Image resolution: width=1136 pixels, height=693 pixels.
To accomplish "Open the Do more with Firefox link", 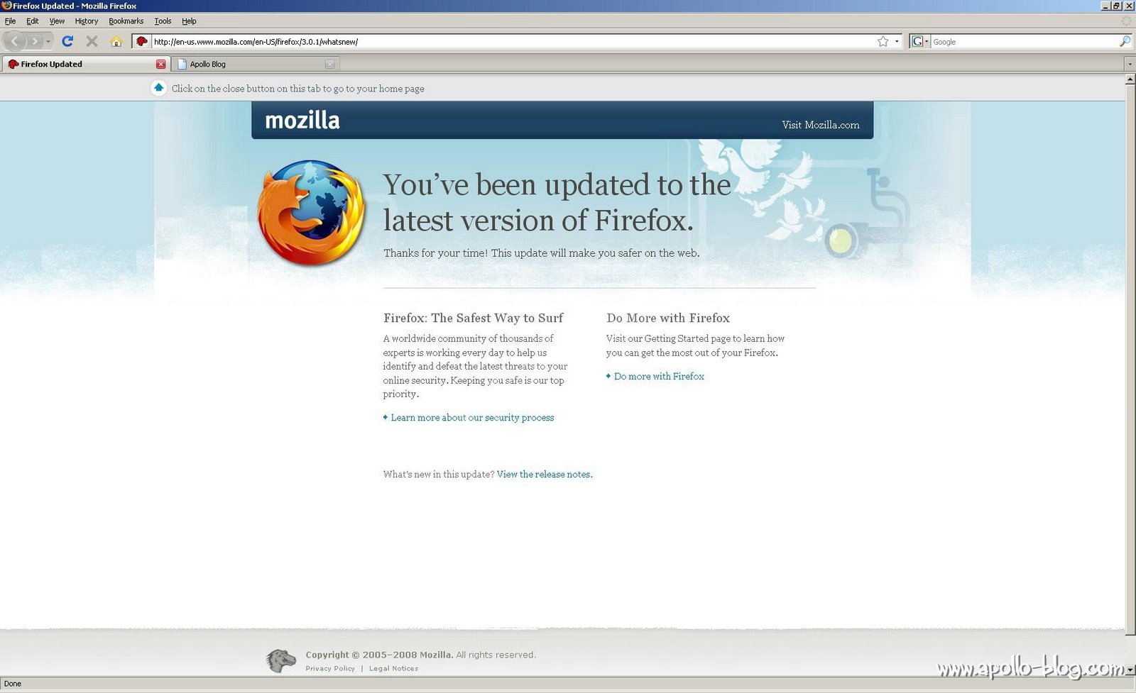I will point(659,377).
